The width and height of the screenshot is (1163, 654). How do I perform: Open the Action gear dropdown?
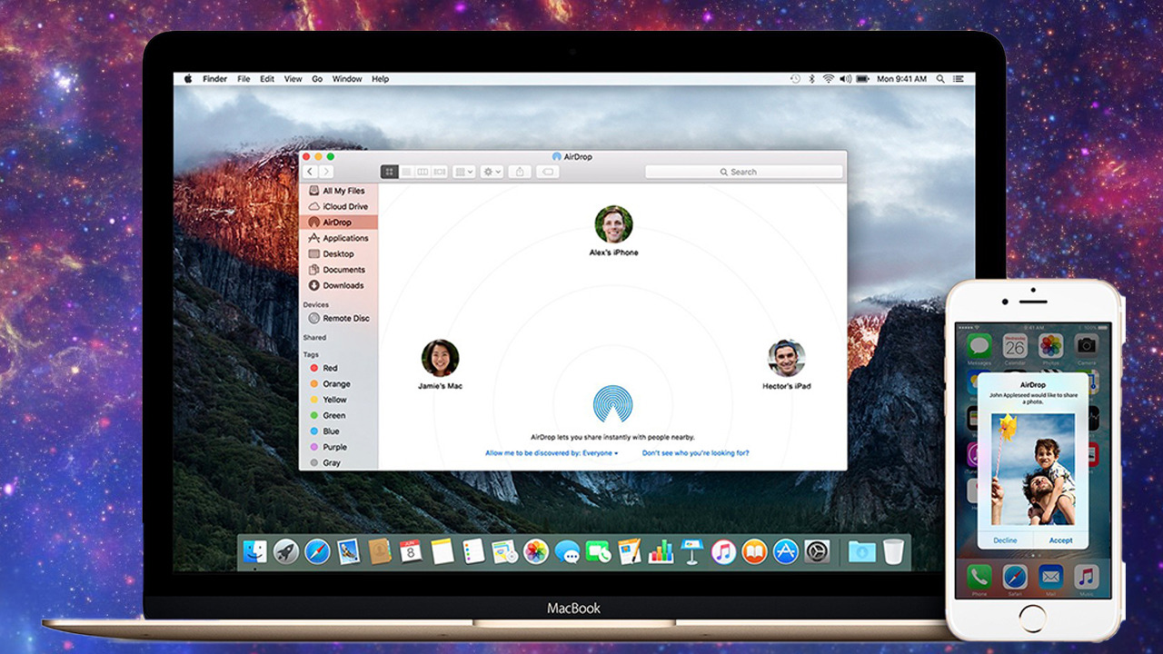click(492, 172)
